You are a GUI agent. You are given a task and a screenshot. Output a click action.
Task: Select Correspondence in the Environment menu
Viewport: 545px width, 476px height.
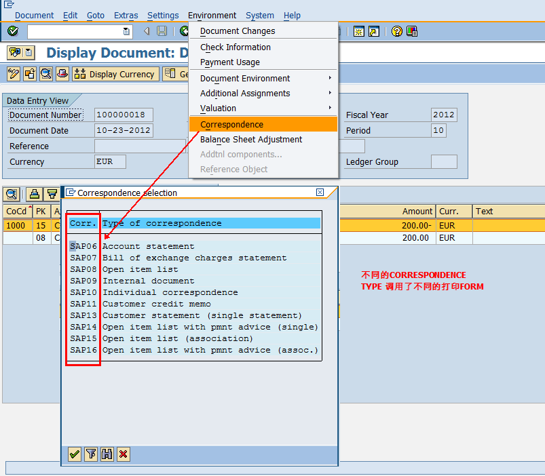coord(232,125)
